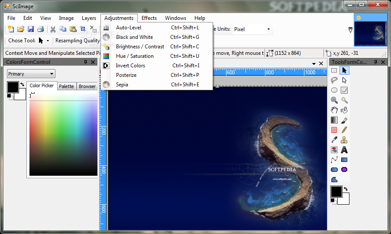Select the Paint Bucket tool

pos(344,110)
